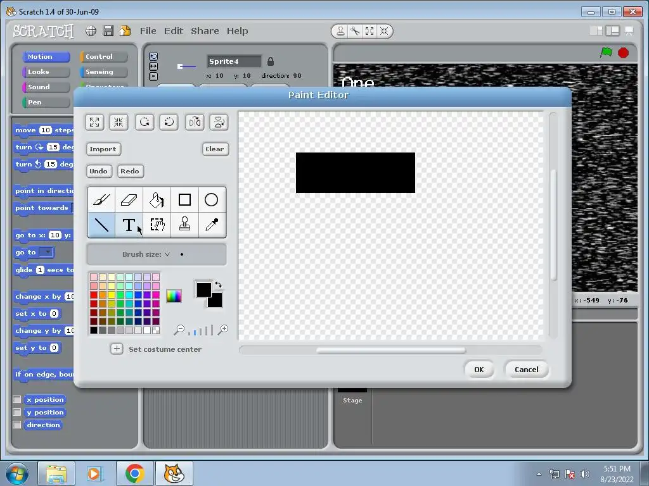This screenshot has width=649, height=486.
Task: Click the Grow icon in Paint Editor
Action: [94, 122]
